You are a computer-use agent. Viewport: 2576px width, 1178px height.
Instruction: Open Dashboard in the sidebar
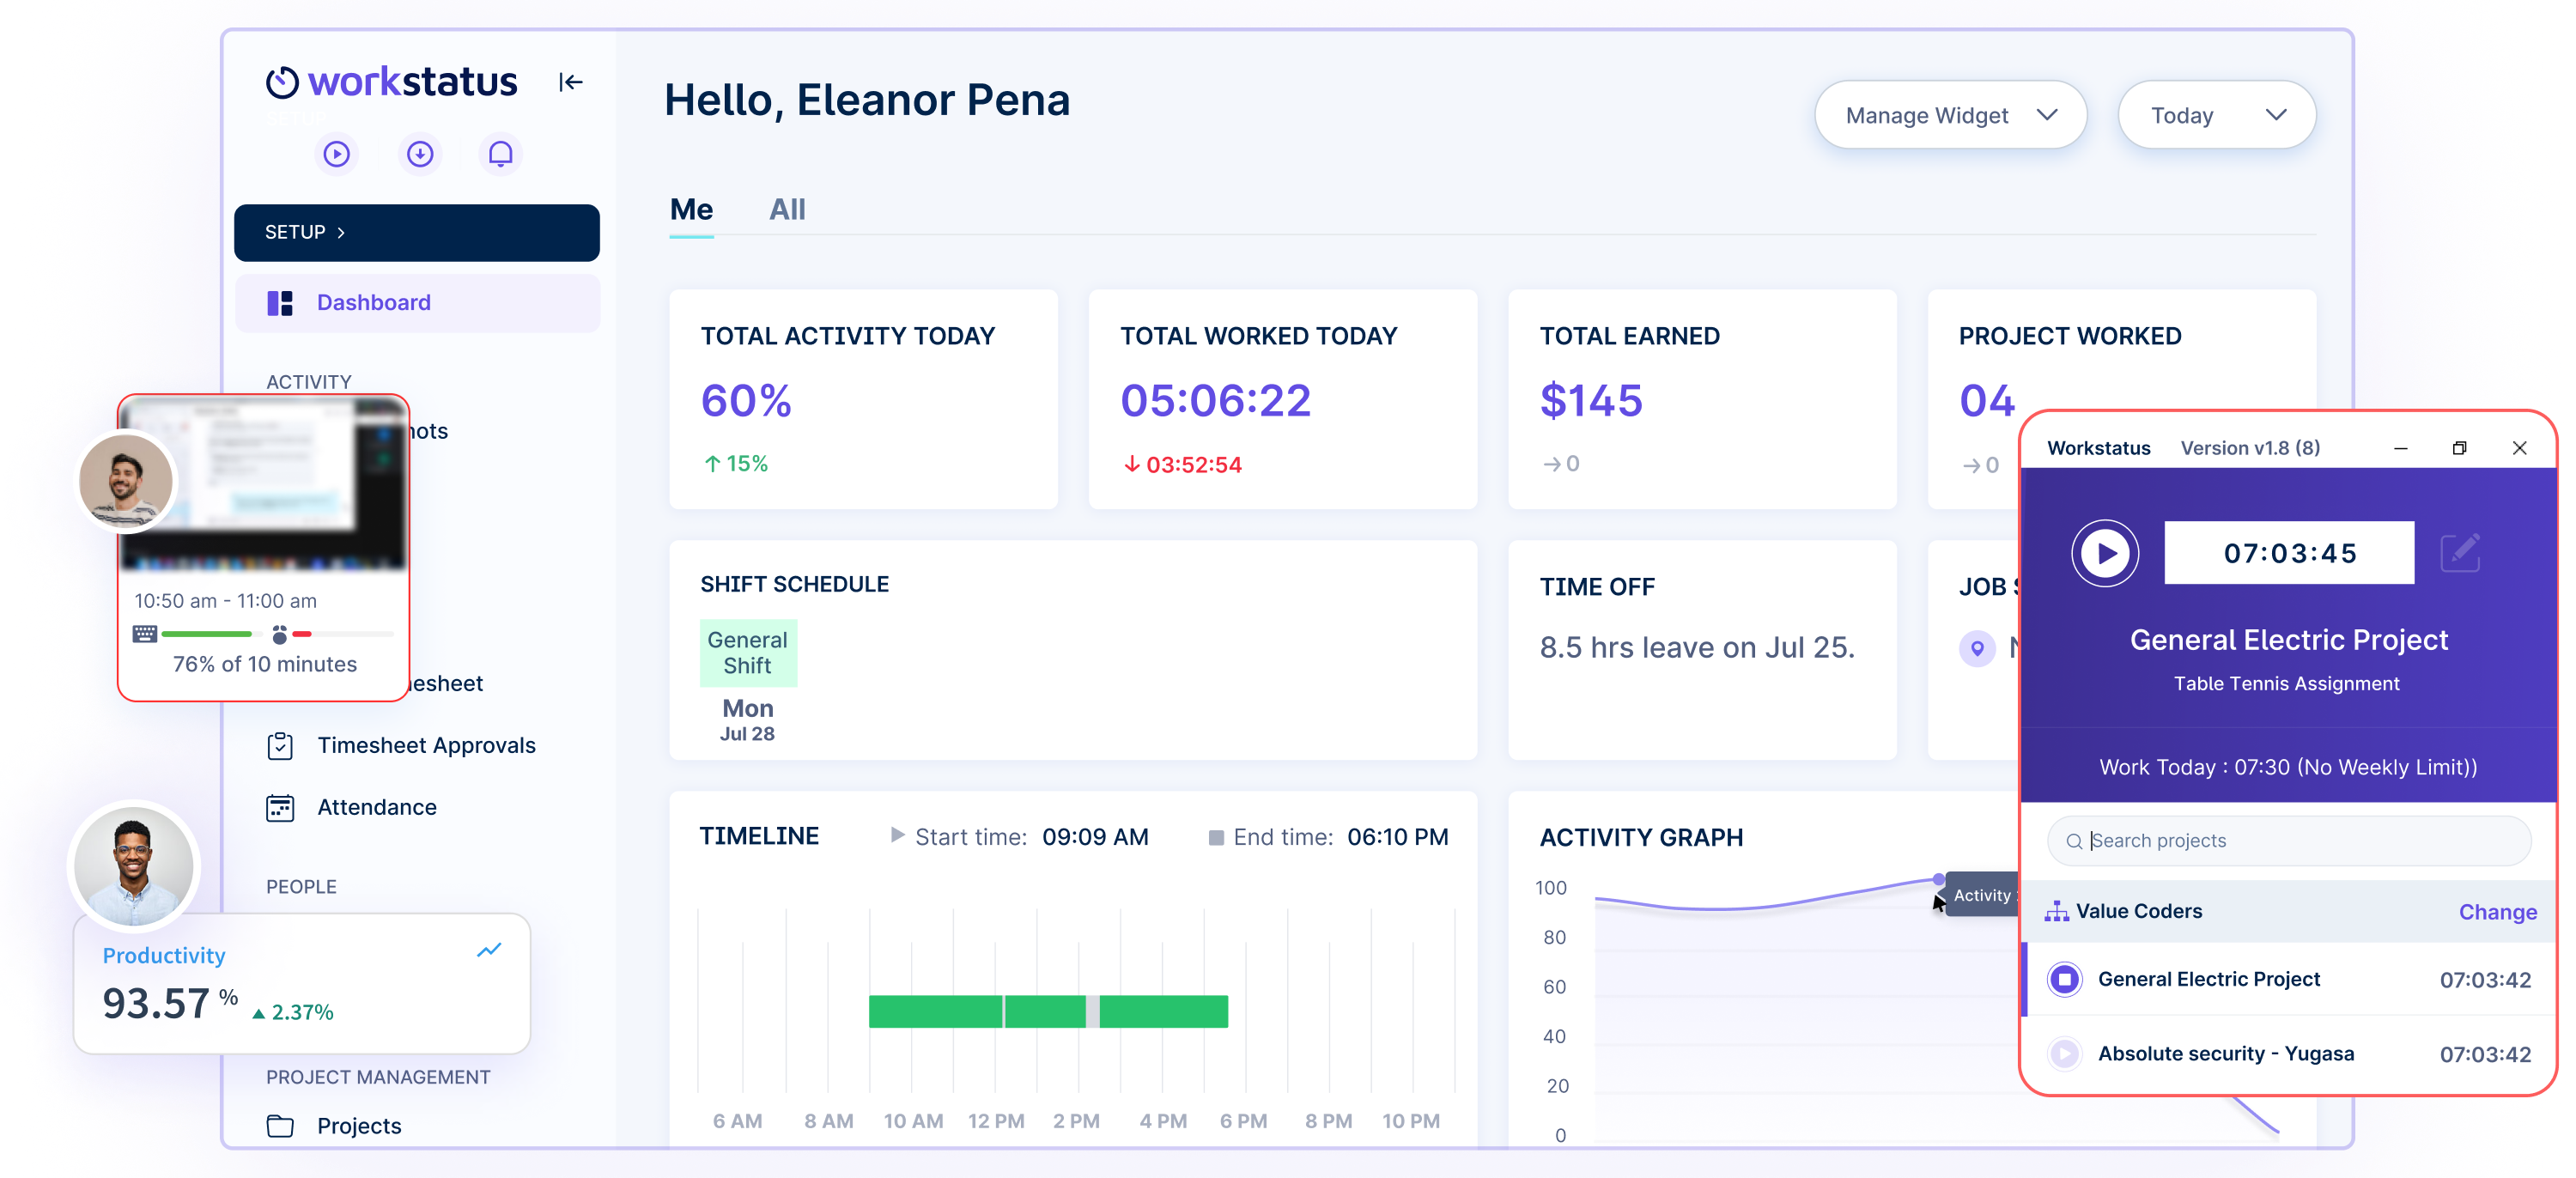(418, 303)
